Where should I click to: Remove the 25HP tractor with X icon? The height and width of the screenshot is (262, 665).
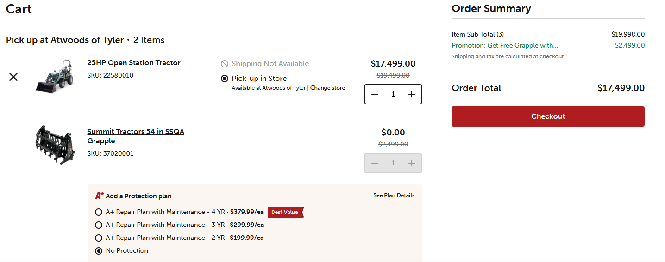13,77
